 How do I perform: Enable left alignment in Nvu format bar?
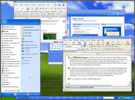[106, 46]
